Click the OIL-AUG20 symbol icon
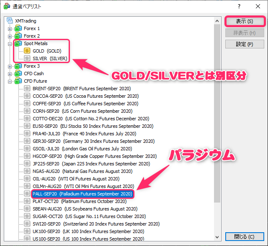Image resolution: width=268 pixels, height=246 pixels. pyautogui.click(x=27, y=178)
